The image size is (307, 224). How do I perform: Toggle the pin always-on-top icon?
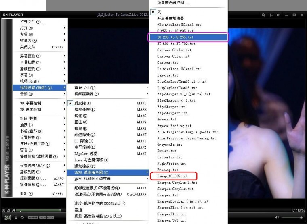(271, 15)
